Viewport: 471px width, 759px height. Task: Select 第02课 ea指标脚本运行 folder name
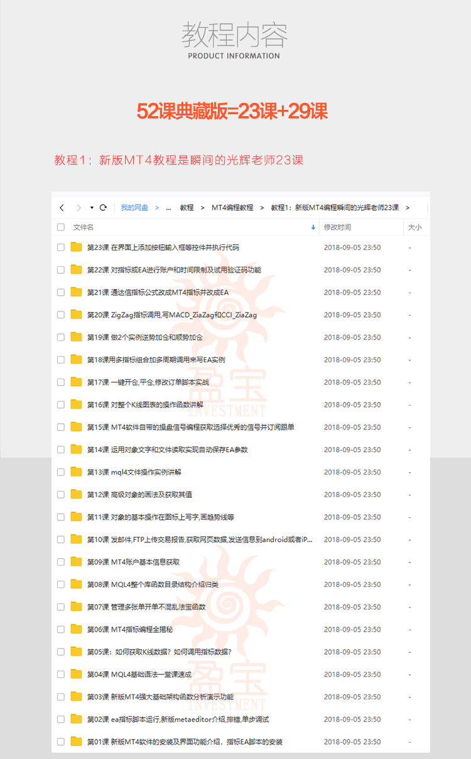tap(178, 719)
